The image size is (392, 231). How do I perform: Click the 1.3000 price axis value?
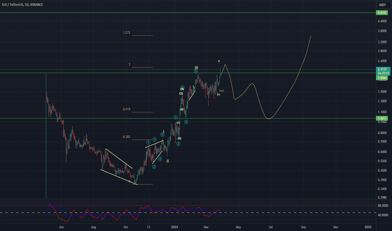click(382, 101)
